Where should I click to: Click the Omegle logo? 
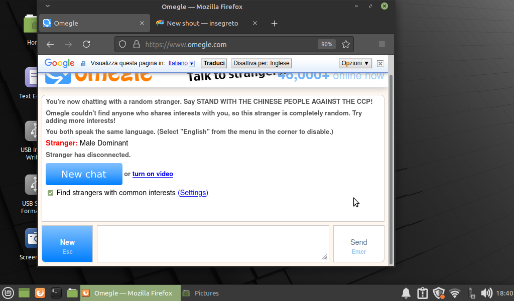click(98, 77)
